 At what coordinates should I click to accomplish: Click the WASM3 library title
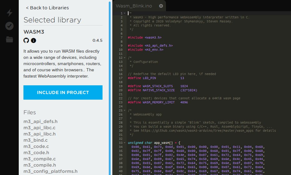[x=34, y=32]
